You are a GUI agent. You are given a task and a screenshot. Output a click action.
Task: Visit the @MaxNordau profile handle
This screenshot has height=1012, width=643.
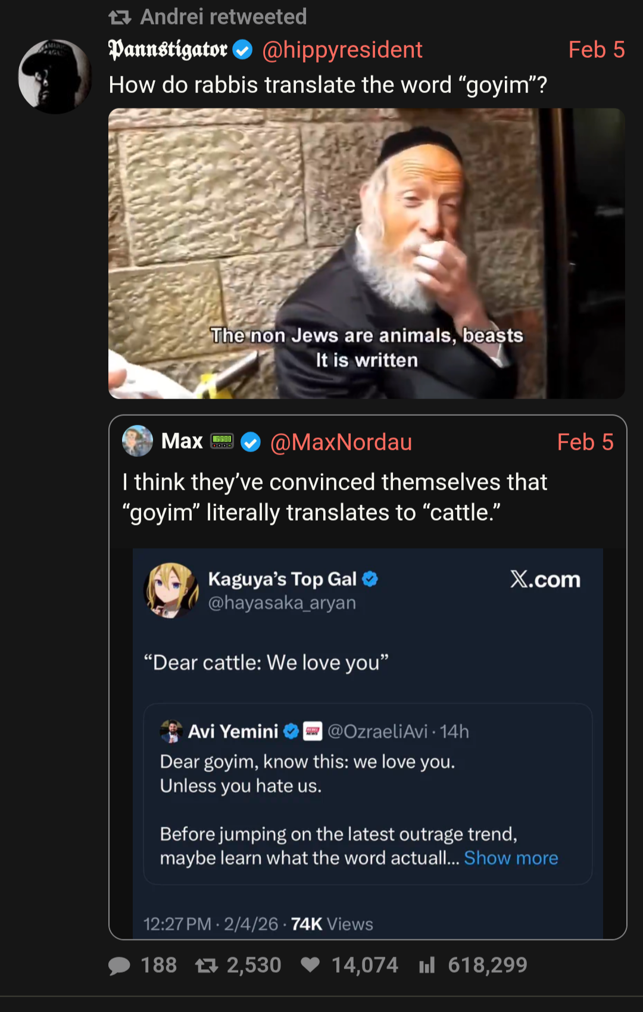[341, 443]
